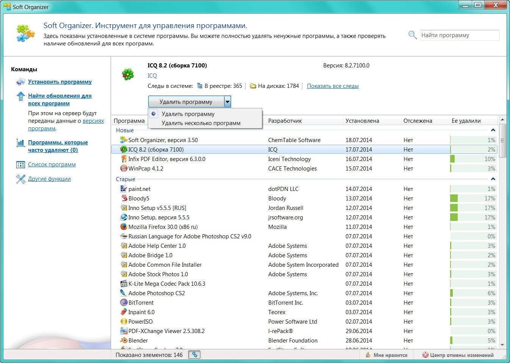Select the Russian Language for Adobe Photoshop row
Viewport: 510px width, 363px height.
(x=305, y=236)
